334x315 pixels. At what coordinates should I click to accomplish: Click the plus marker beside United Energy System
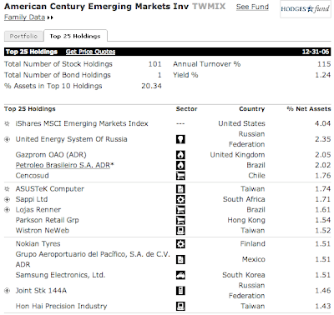(8, 139)
